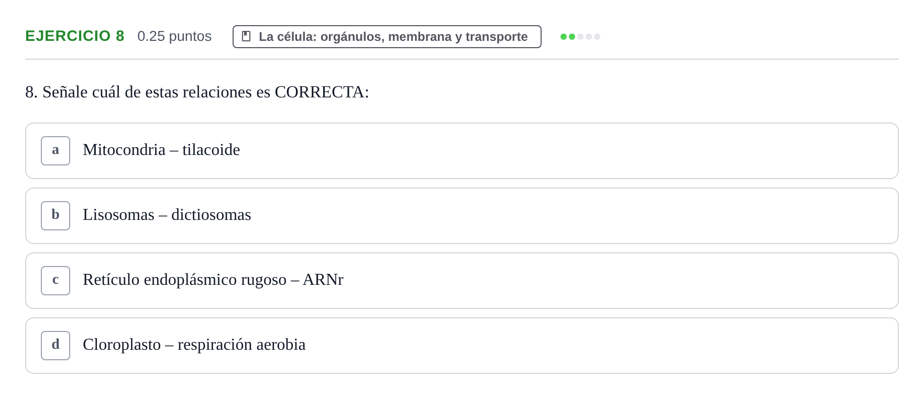Choose answer Retículo endoplásmico rugoso – ARNr
The height and width of the screenshot is (399, 924).
click(x=213, y=280)
